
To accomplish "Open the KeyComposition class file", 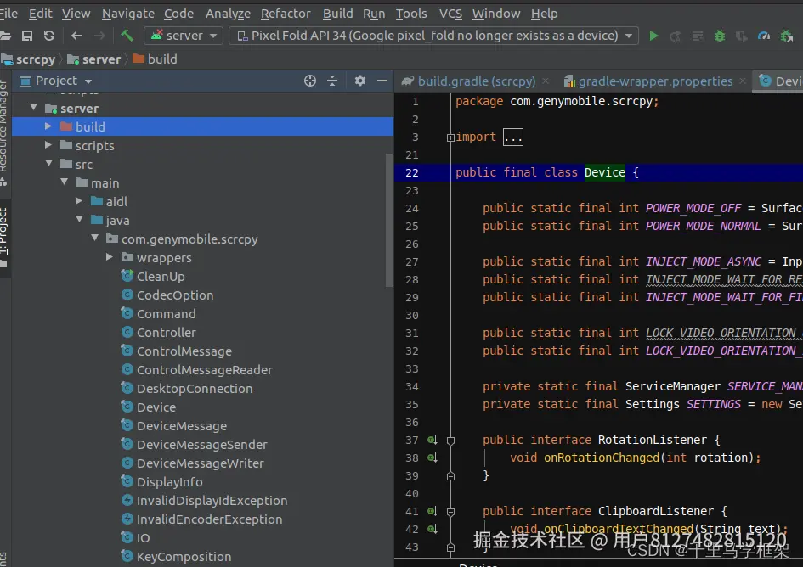I will [184, 556].
